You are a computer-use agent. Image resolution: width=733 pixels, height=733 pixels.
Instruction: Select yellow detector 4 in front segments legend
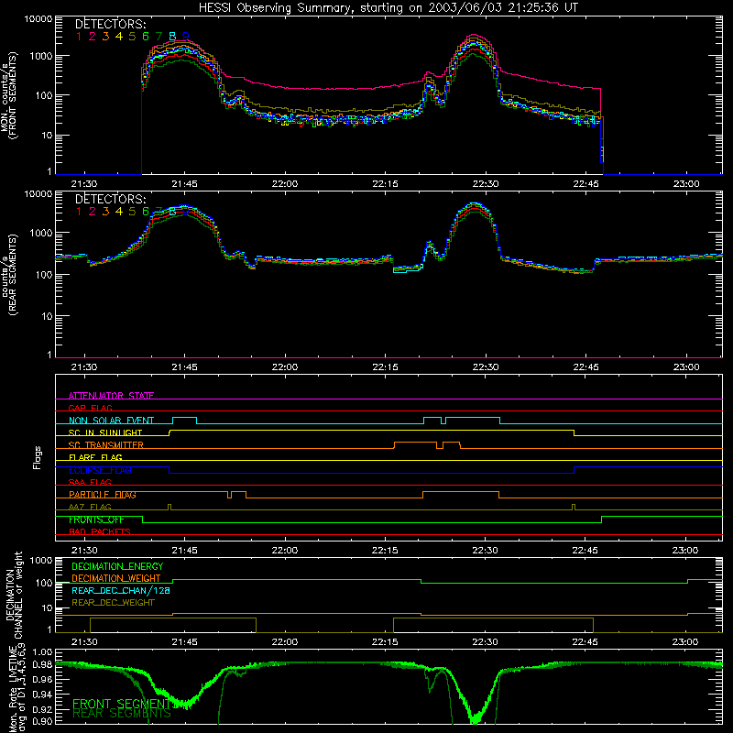(x=119, y=37)
